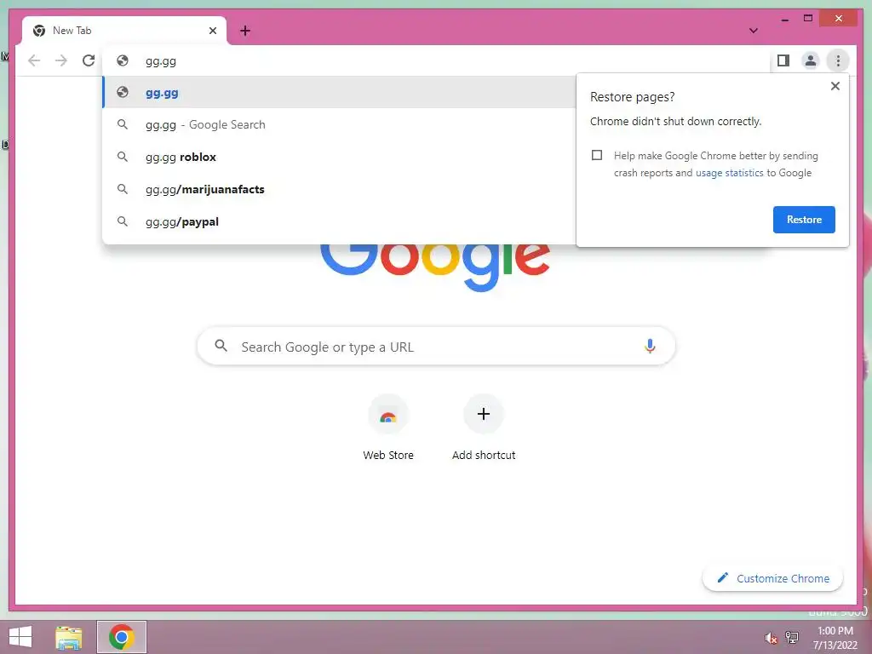Choose the gg.gg/marijuanafacts suggestion
Screen dimensions: 872x654
coord(339,189)
